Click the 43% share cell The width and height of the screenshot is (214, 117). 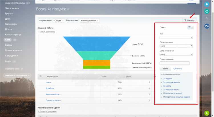pyautogui.click(x=120, y=88)
